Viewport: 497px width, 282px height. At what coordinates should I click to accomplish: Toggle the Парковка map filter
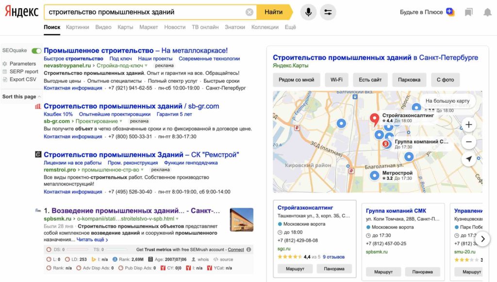tap(409, 80)
